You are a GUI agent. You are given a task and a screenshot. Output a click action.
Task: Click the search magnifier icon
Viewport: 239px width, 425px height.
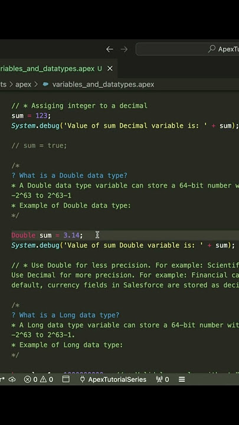pos(212,49)
